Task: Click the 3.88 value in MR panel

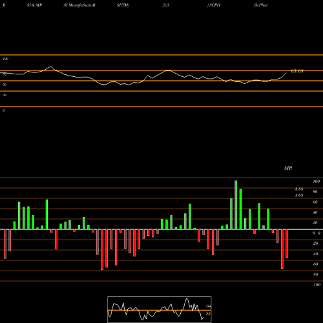Action: click(299, 189)
